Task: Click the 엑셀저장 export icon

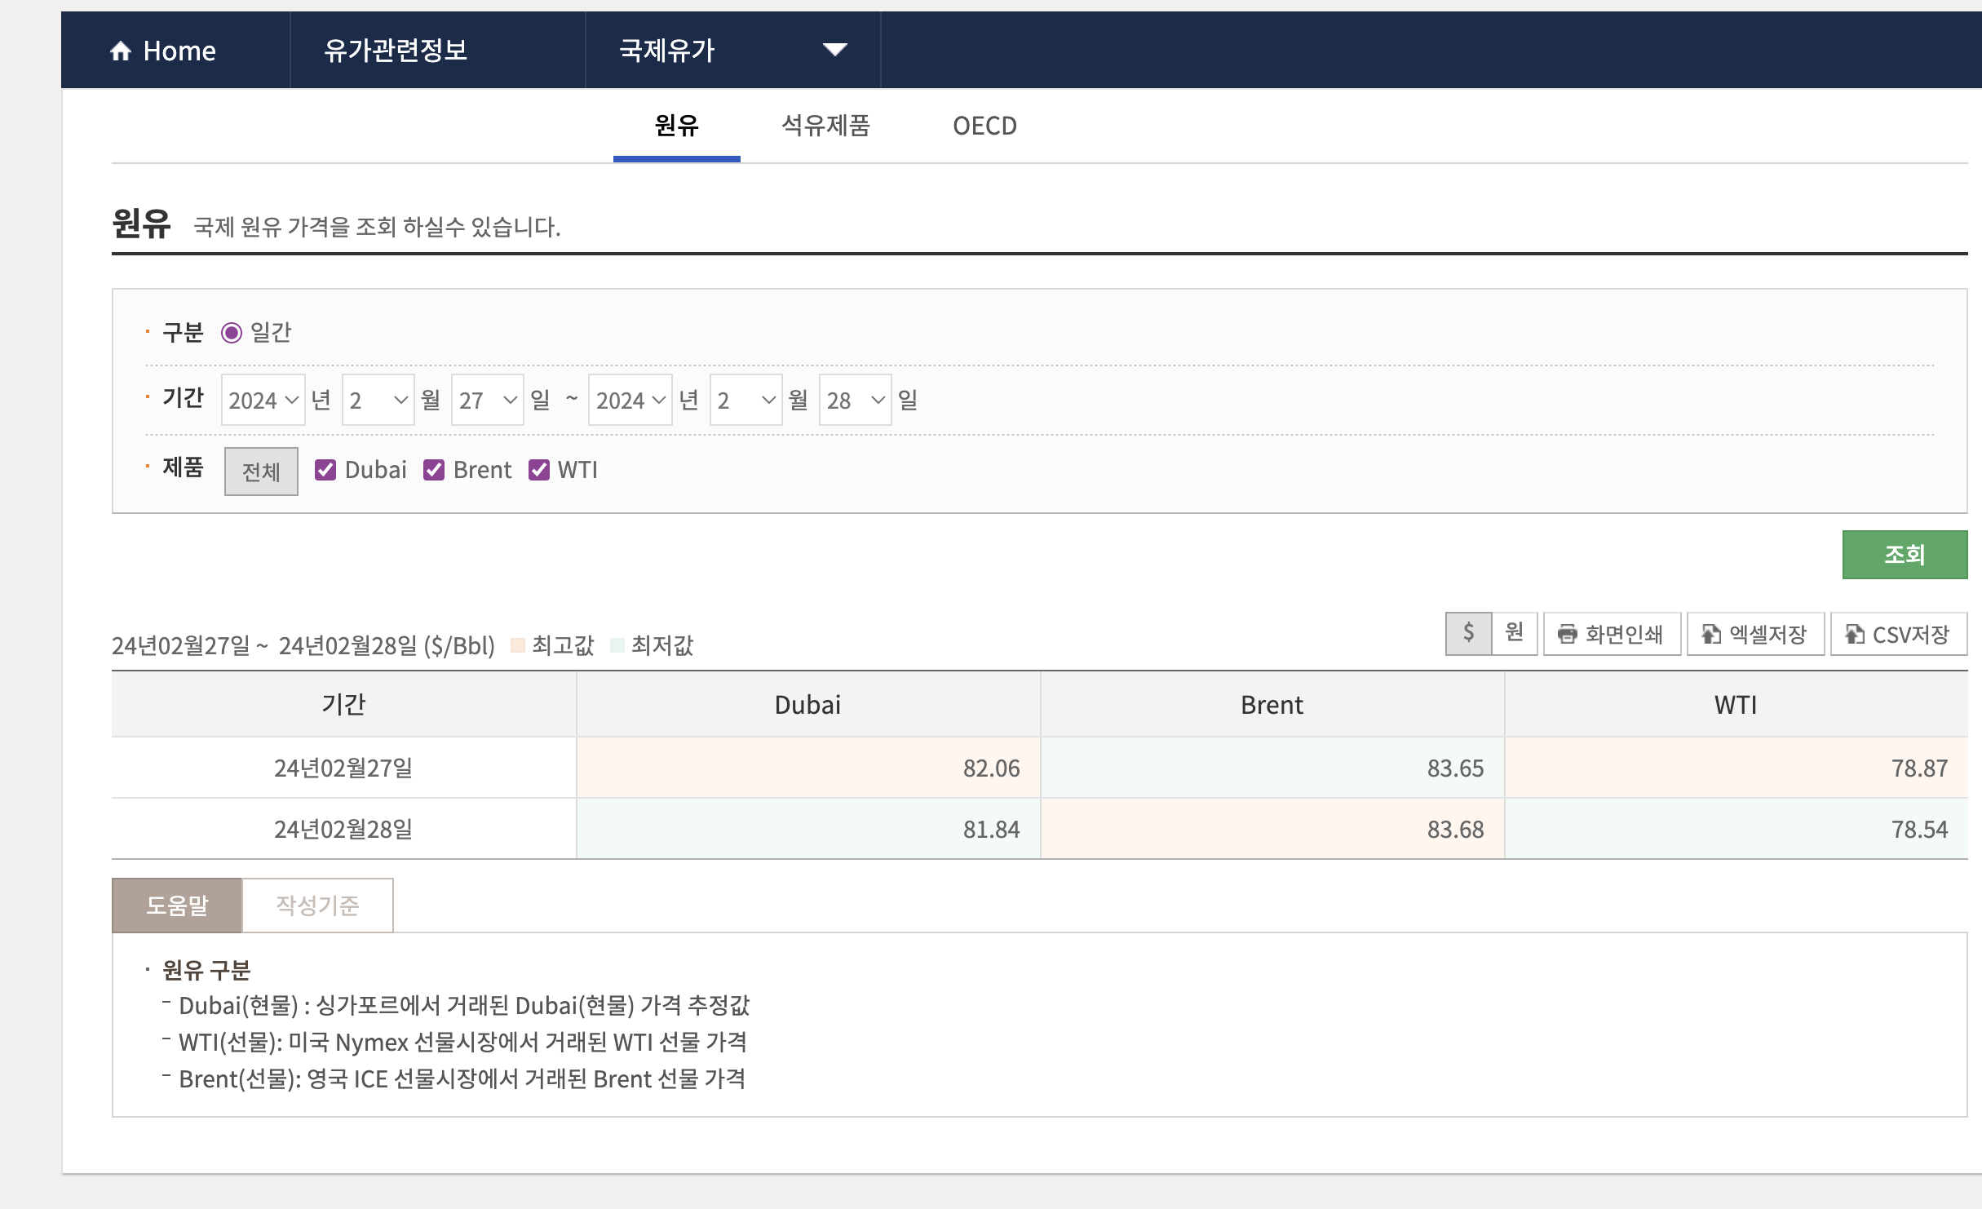Action: point(1711,634)
